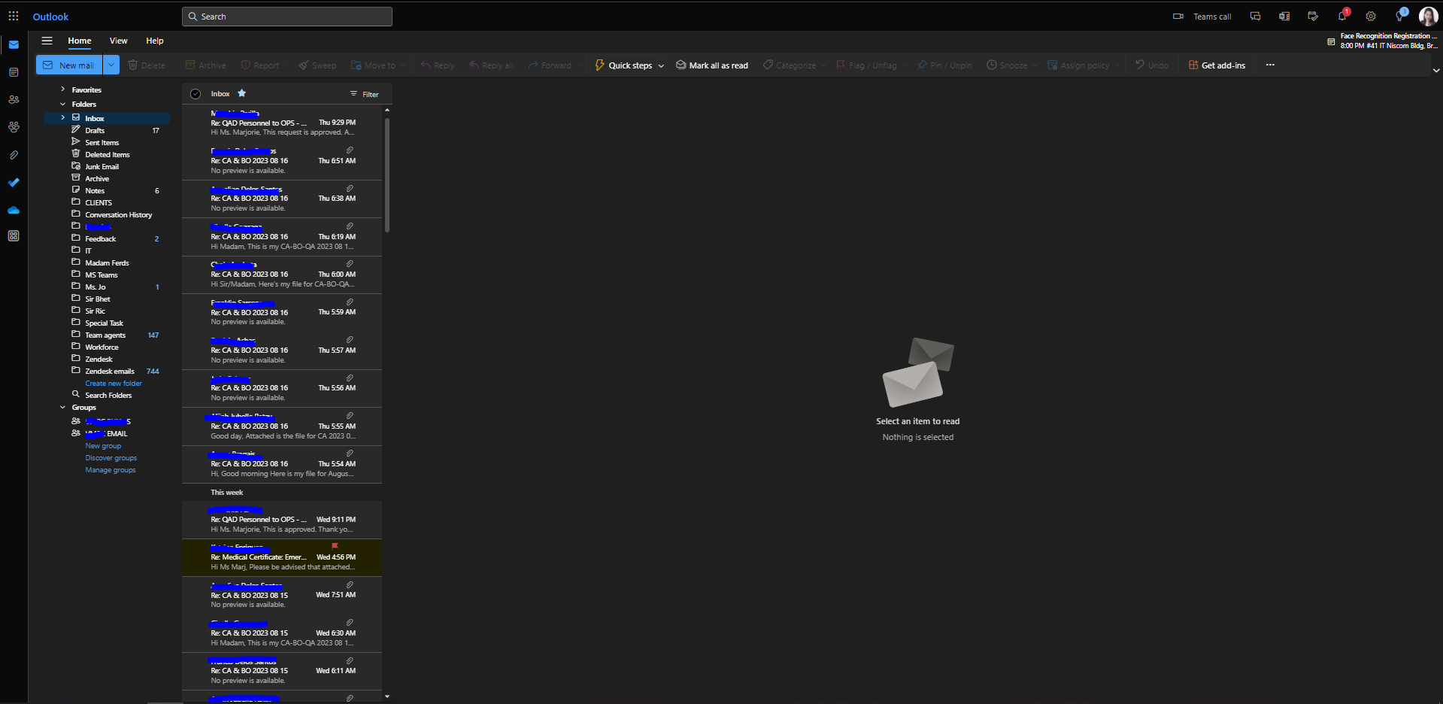This screenshot has width=1443, height=704.
Task: Click the Manage groups link
Action: [x=111, y=470]
